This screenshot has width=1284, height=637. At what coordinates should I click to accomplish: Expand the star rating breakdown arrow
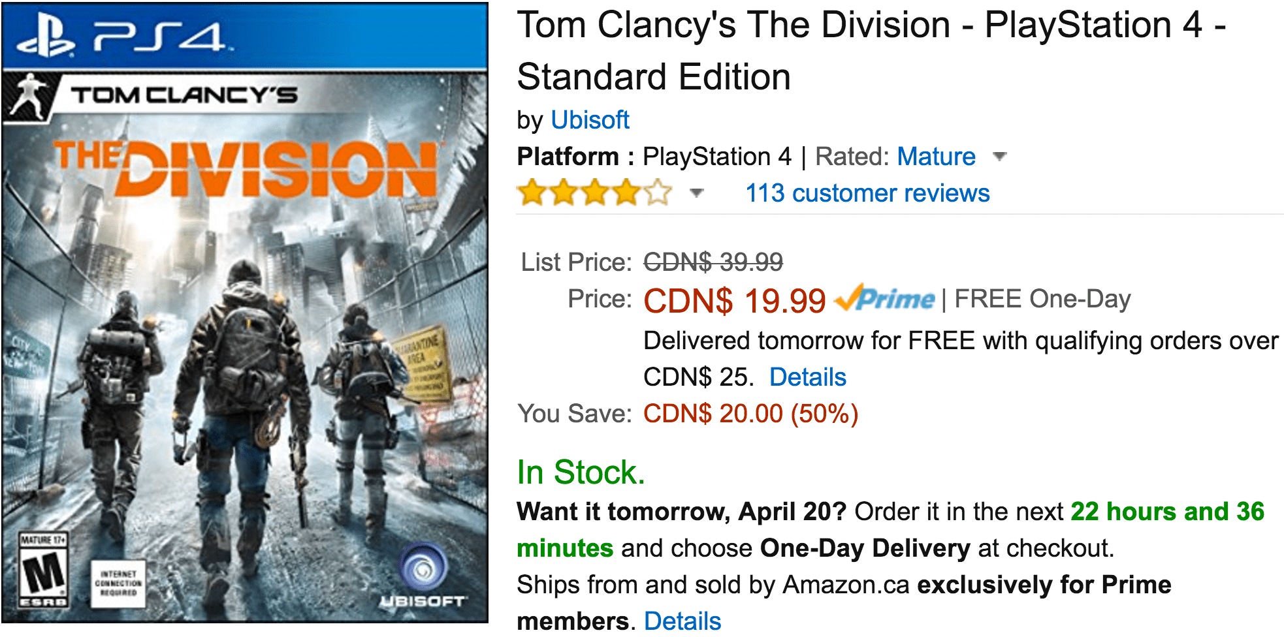pos(697,193)
